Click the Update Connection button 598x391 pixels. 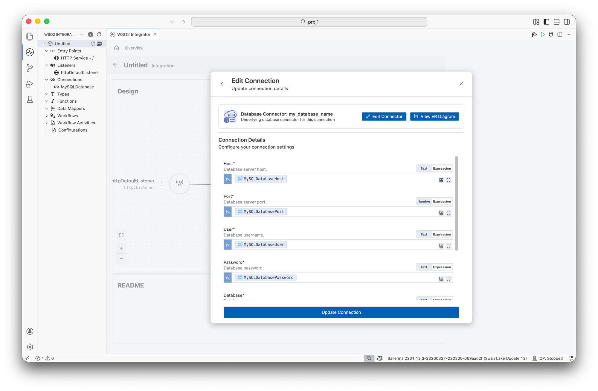(341, 312)
